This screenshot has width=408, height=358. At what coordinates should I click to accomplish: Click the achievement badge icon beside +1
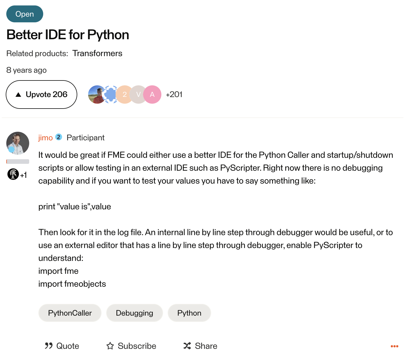[x=13, y=174]
